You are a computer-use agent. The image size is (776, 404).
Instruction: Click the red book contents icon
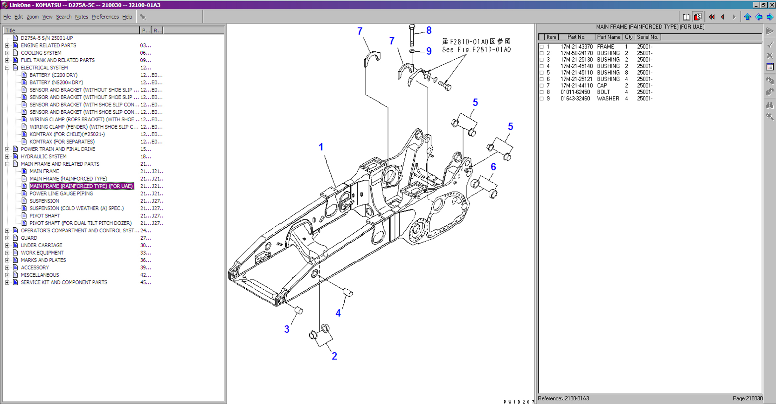(x=698, y=17)
